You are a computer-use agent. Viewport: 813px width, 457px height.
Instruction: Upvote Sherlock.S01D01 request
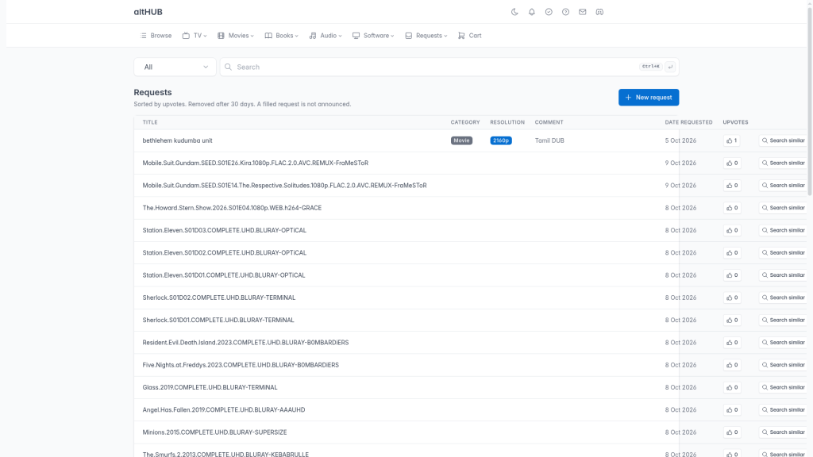pyautogui.click(x=732, y=321)
